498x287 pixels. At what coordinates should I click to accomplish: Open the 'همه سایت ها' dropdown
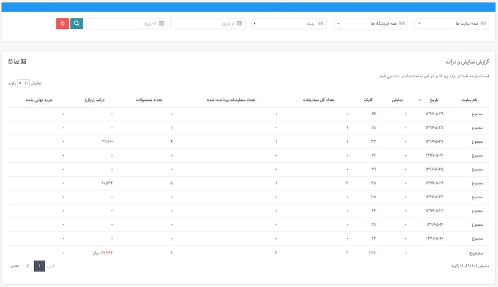pyautogui.click(x=451, y=23)
